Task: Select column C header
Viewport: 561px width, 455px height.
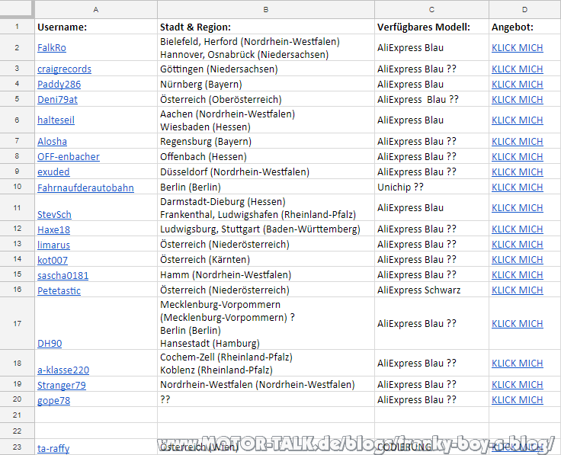Action: pos(432,10)
